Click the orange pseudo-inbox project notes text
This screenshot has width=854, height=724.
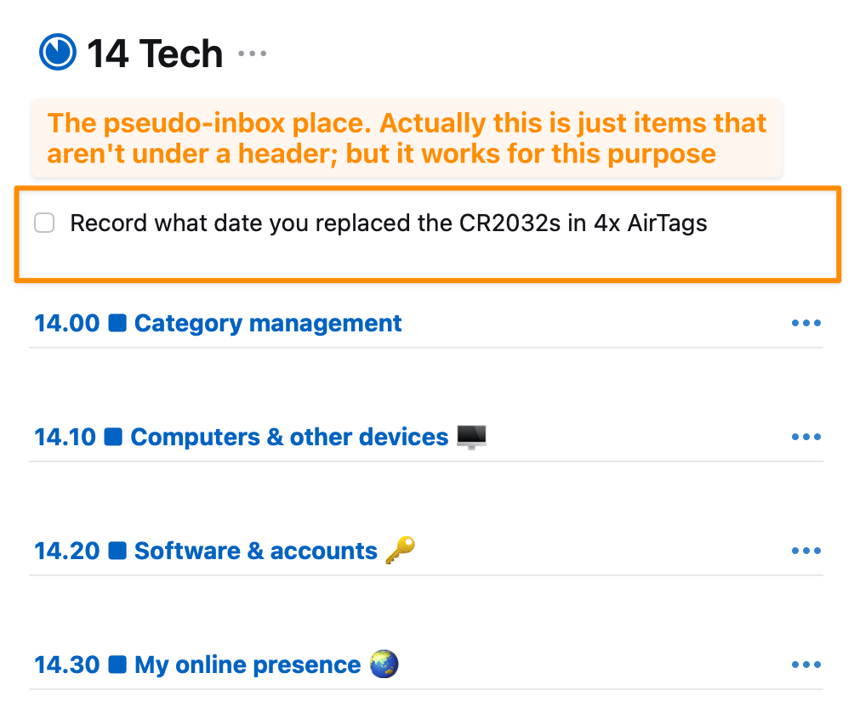pyautogui.click(x=407, y=139)
